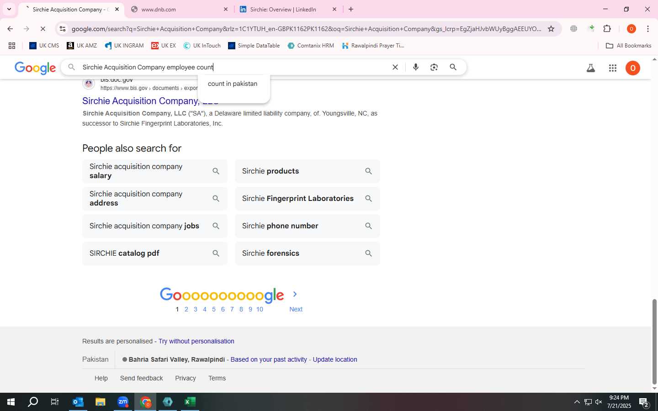Open Chrome three-dot menu
The image size is (658, 411).
tap(648, 29)
